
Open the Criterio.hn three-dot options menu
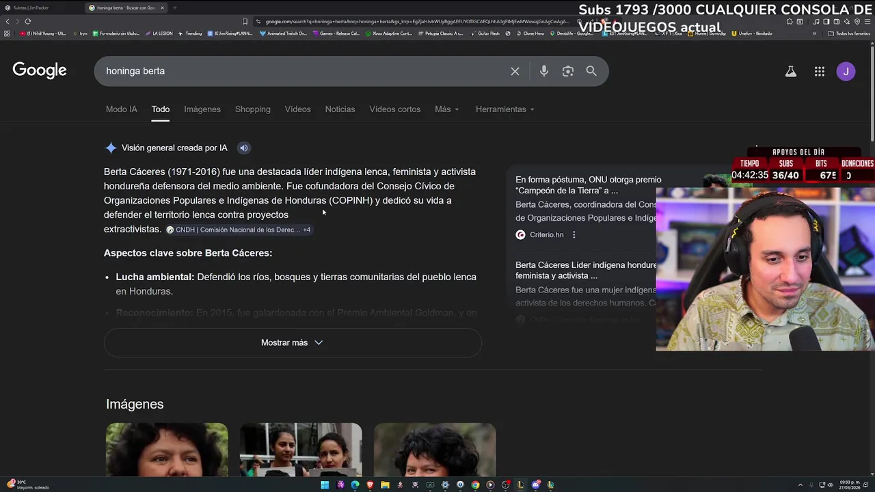point(574,234)
